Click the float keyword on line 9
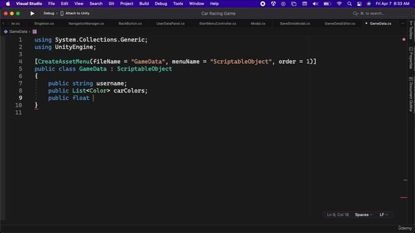Viewport: 415px width, 233px height. tap(80, 98)
